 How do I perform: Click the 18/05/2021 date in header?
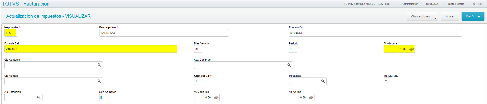pos(433,4)
